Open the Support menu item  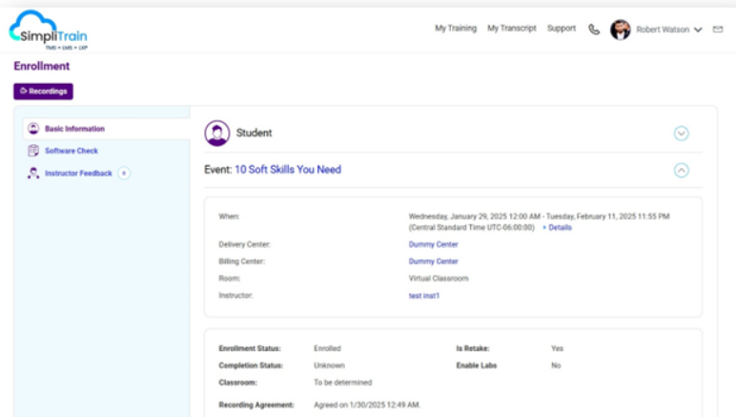561,29
